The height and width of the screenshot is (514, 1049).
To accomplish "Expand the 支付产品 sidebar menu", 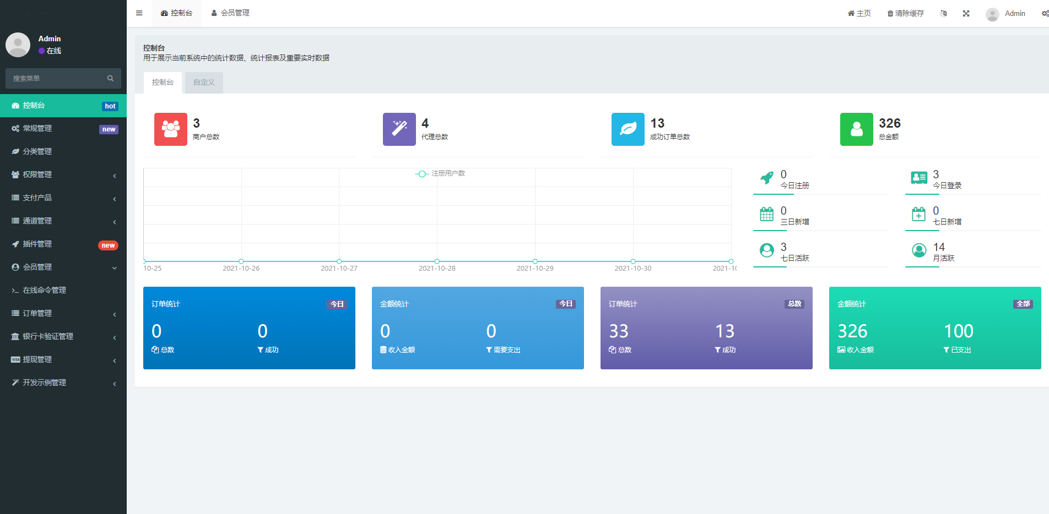I will (63, 198).
